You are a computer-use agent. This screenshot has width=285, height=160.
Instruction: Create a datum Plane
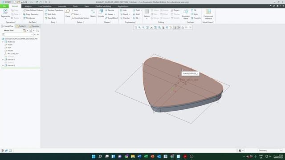(68, 14)
